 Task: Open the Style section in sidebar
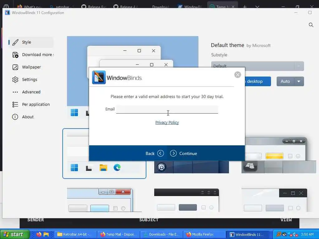[31, 42]
